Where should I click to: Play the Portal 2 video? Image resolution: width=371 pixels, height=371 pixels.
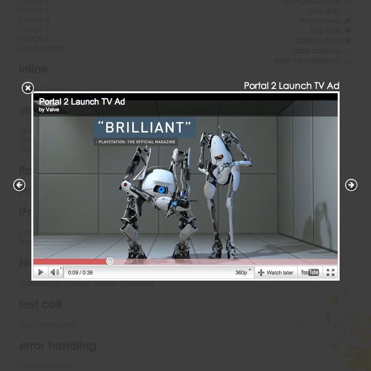tap(41, 273)
